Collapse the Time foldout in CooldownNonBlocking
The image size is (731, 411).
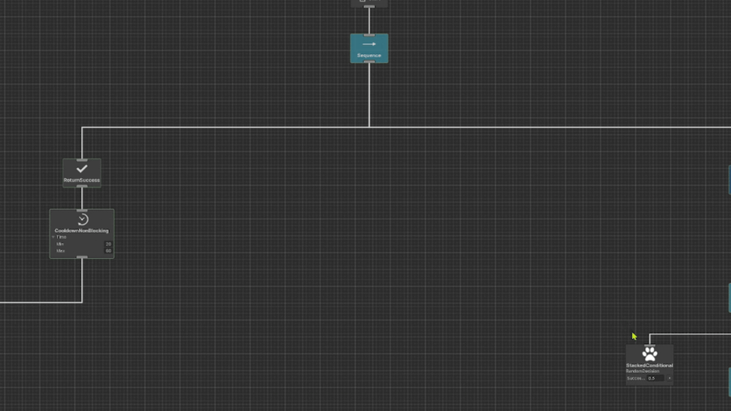click(x=53, y=237)
